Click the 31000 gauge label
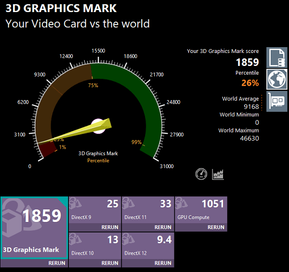289x272 pixels. point(167,166)
